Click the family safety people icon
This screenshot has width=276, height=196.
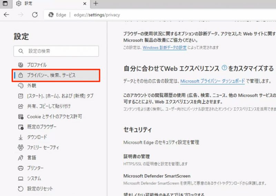[x=21, y=147]
